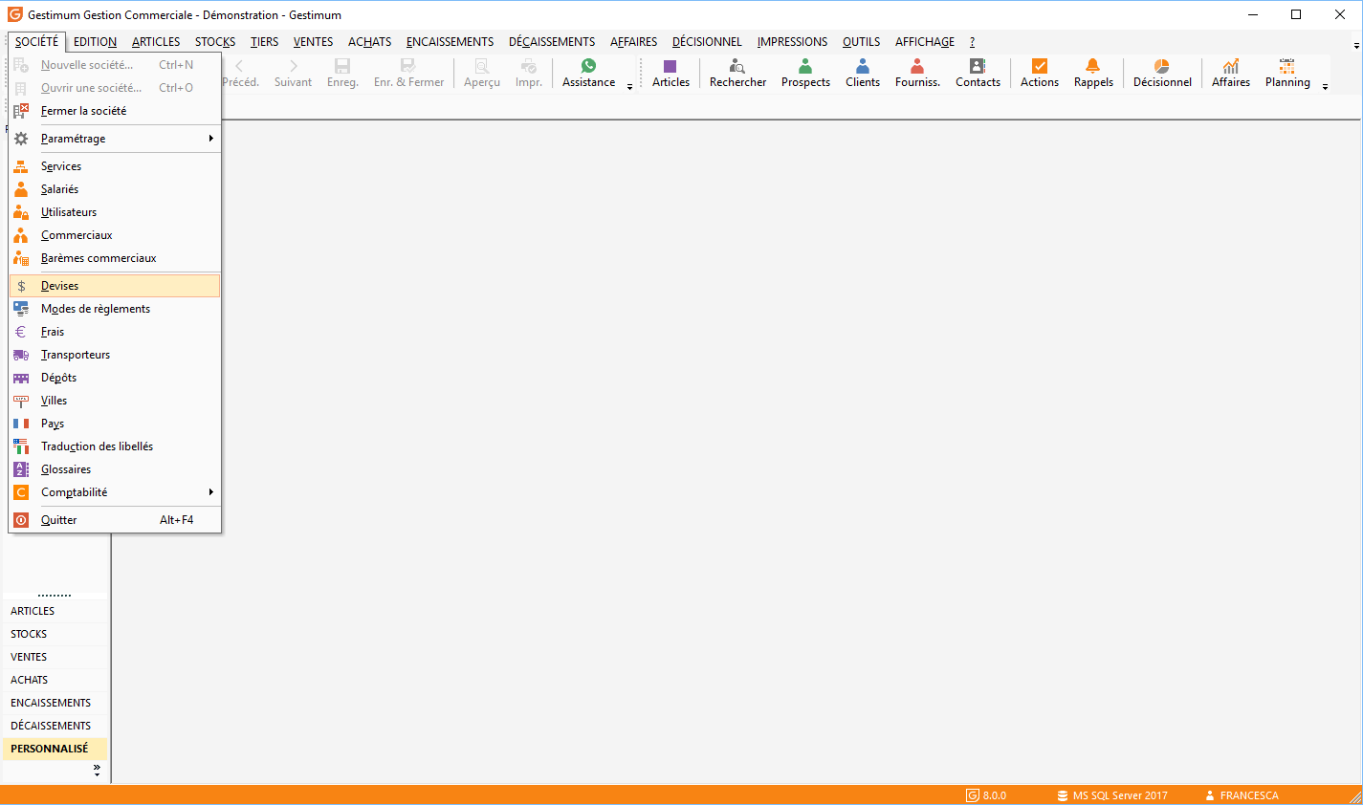This screenshot has width=1363, height=805.
Task: Expand the Comptabilité submenu
Action: tap(115, 492)
